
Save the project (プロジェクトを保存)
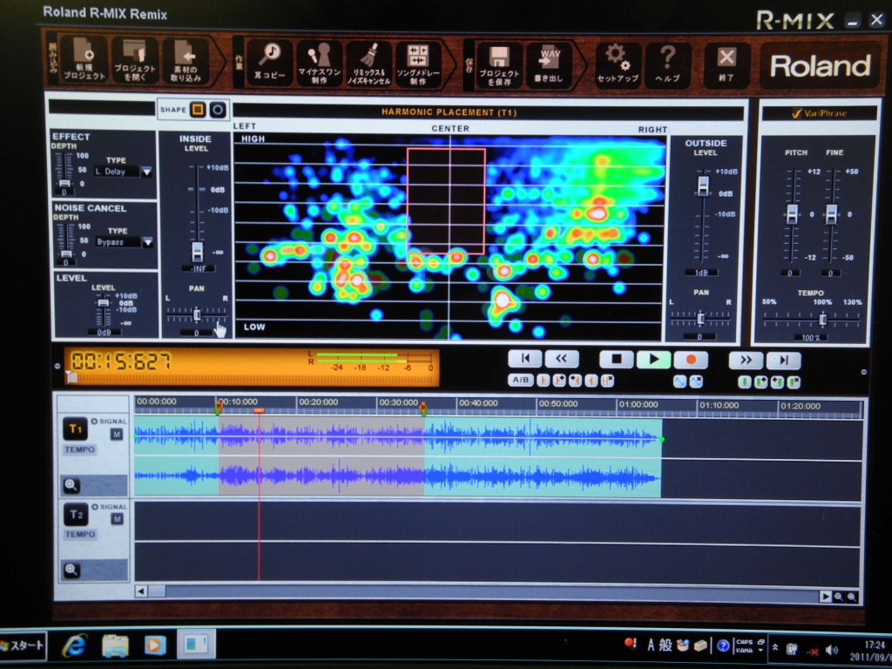[499, 65]
